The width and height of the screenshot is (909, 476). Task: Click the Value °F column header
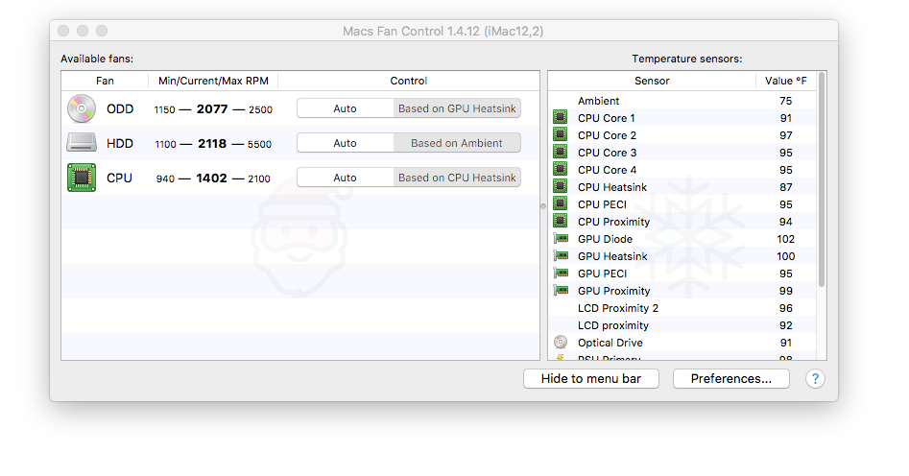[785, 81]
